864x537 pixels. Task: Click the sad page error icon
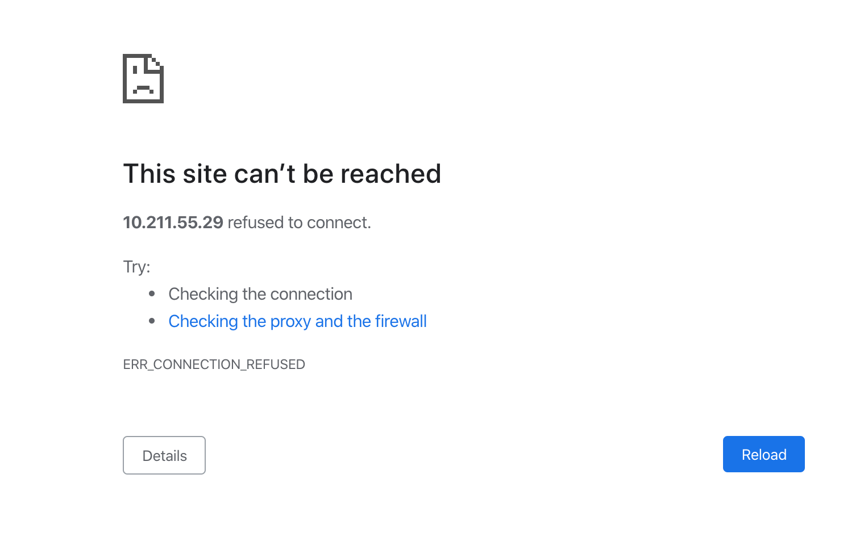click(143, 78)
